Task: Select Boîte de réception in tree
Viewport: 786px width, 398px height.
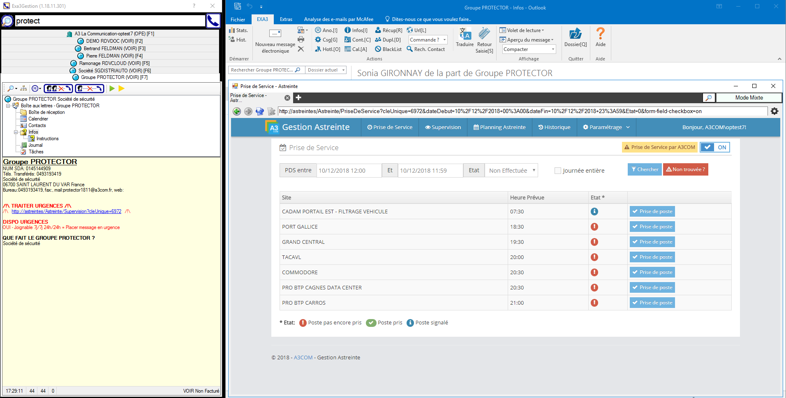Action: [x=46, y=112]
